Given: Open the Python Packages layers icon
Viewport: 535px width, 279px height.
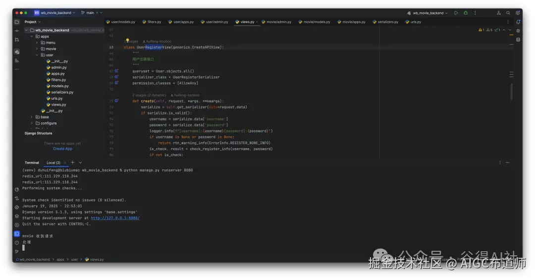Looking at the screenshot, I should coord(17,216).
